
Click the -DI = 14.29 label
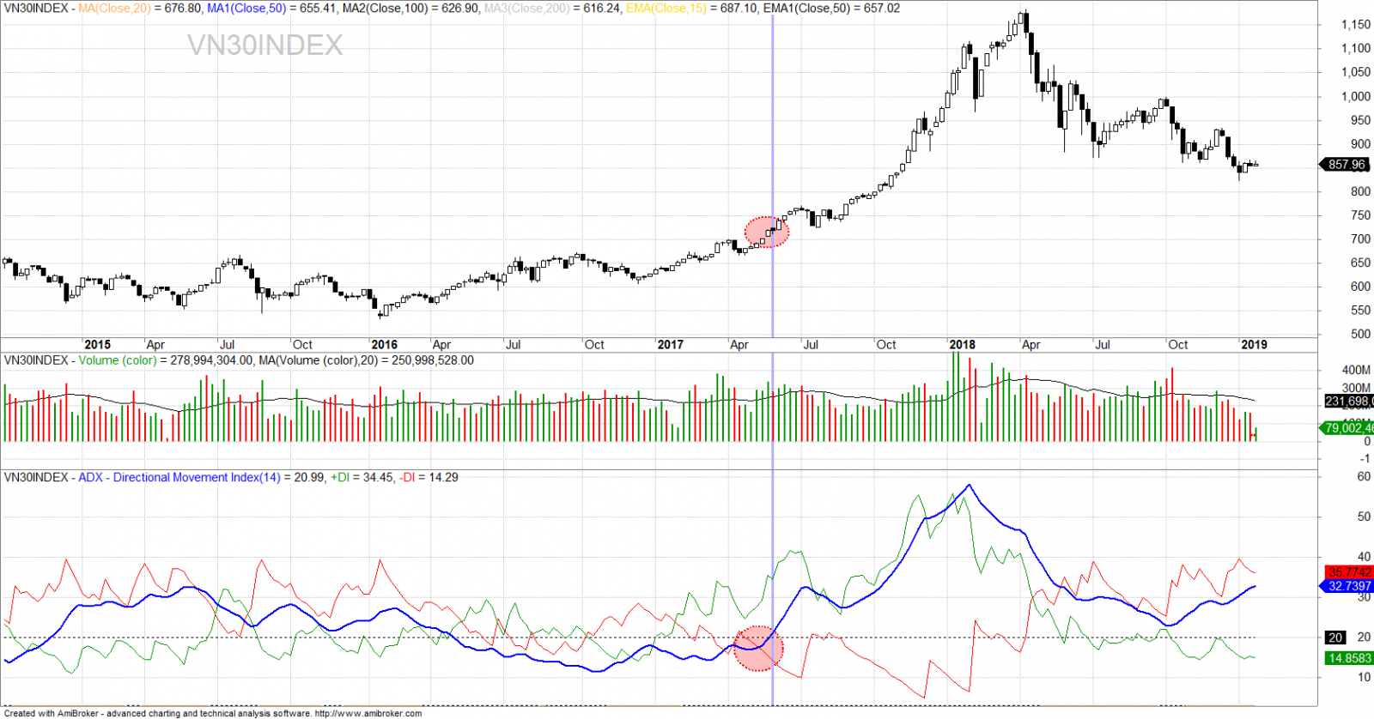coord(429,477)
